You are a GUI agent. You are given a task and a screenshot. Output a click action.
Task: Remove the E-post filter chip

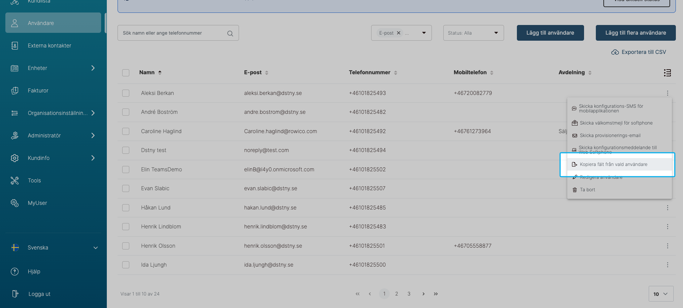399,33
